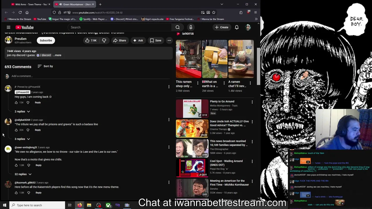Viewport: 372px width, 209px height.
Task: Create a video via Create button
Action: [221, 27]
